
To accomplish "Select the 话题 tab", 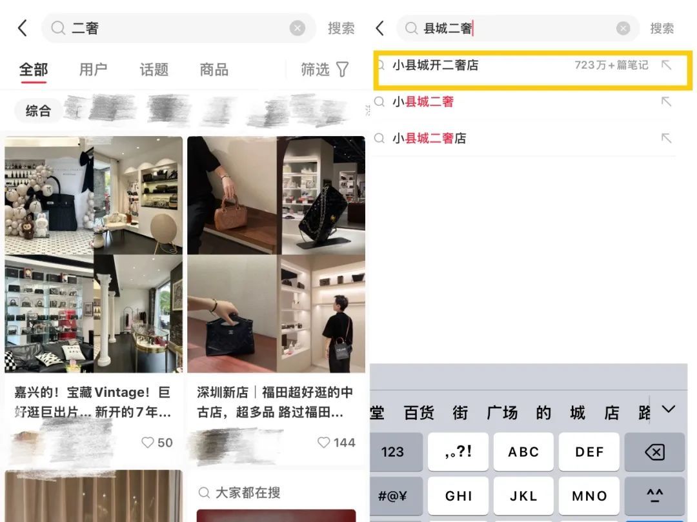I will (x=154, y=69).
